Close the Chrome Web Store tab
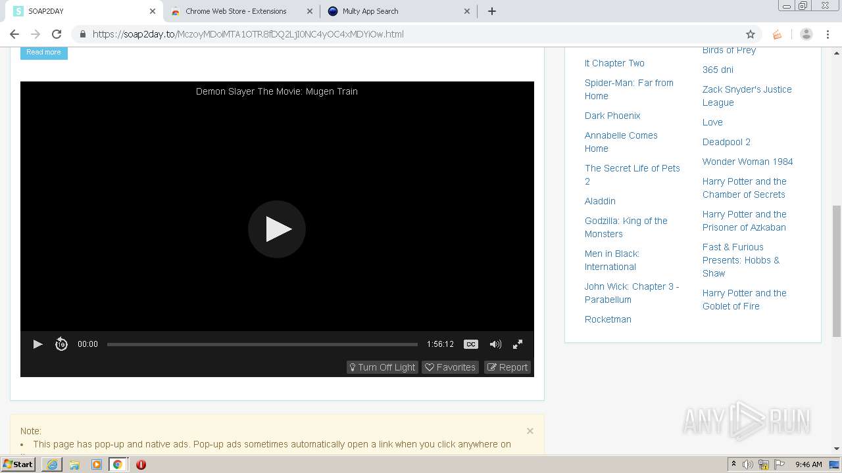 [x=310, y=11]
